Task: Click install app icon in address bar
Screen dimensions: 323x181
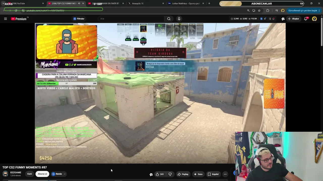Action: (254, 11)
